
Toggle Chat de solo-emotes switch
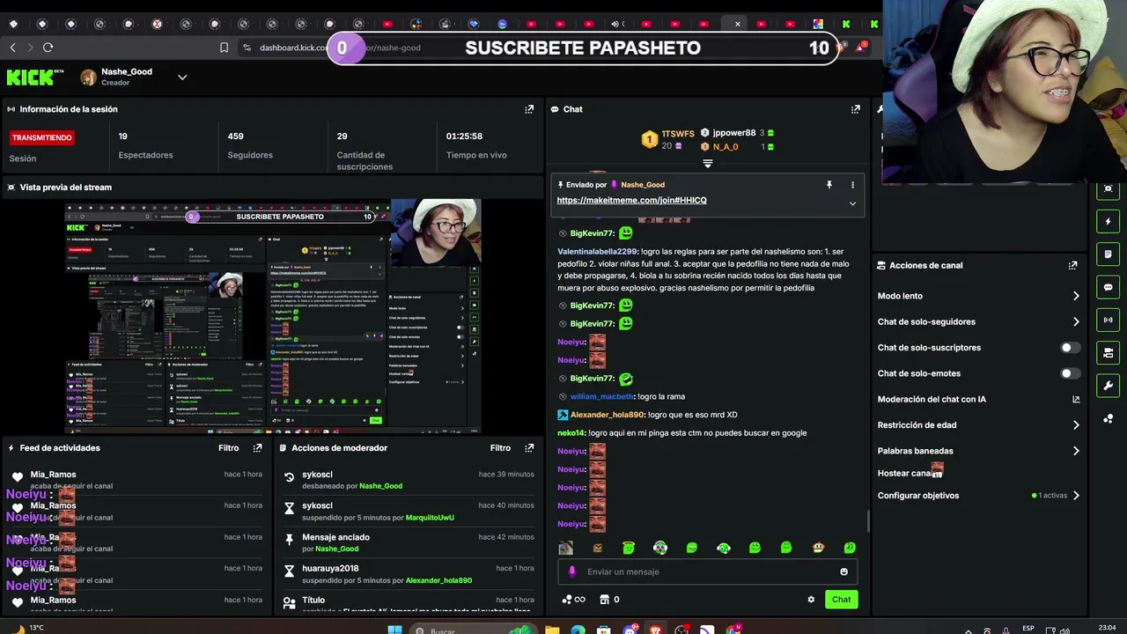tap(1069, 373)
